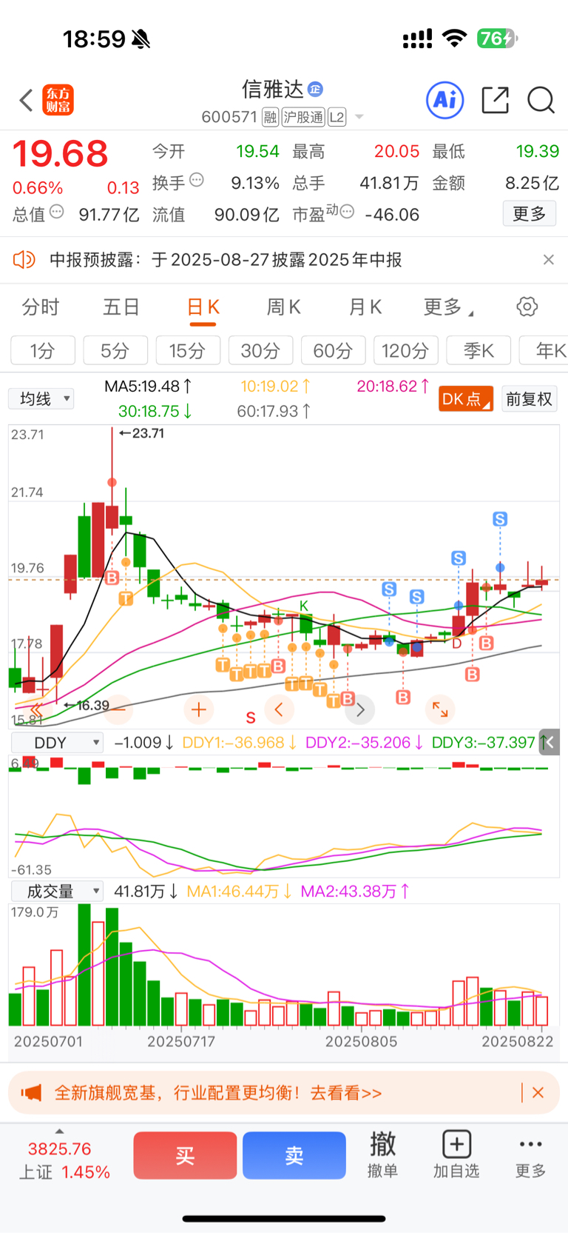
Task: Tap the current price 19.68
Action: tap(61, 154)
